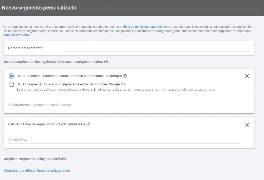Click the "o usuarios que navegan por sitios" heading

coord(47,124)
